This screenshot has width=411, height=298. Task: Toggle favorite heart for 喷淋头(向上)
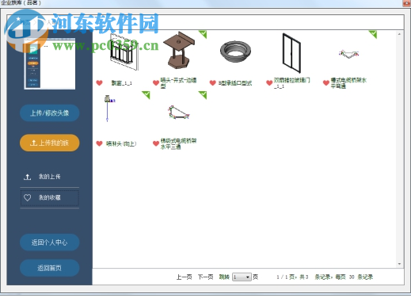click(99, 143)
